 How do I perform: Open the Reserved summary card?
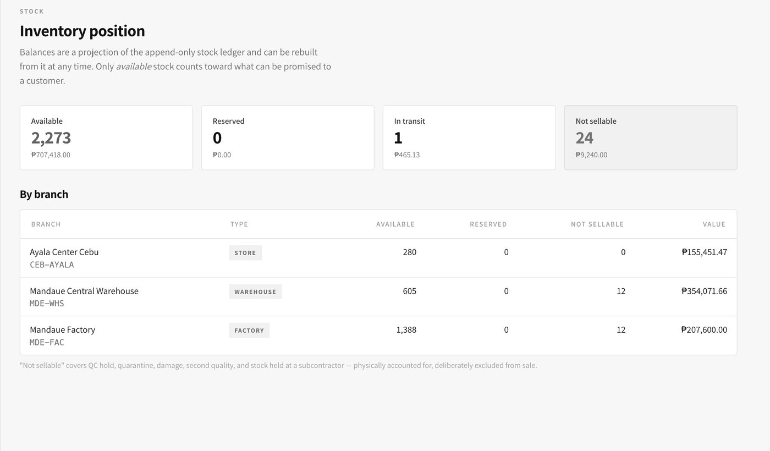288,137
